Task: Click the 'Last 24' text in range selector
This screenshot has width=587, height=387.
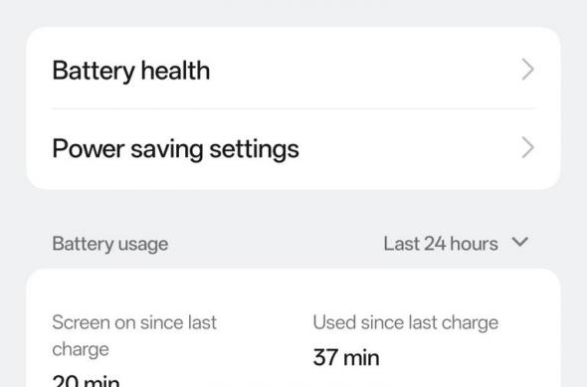Action: pos(415,244)
